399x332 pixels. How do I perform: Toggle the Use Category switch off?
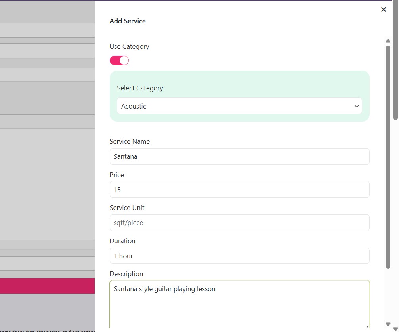[x=119, y=61]
